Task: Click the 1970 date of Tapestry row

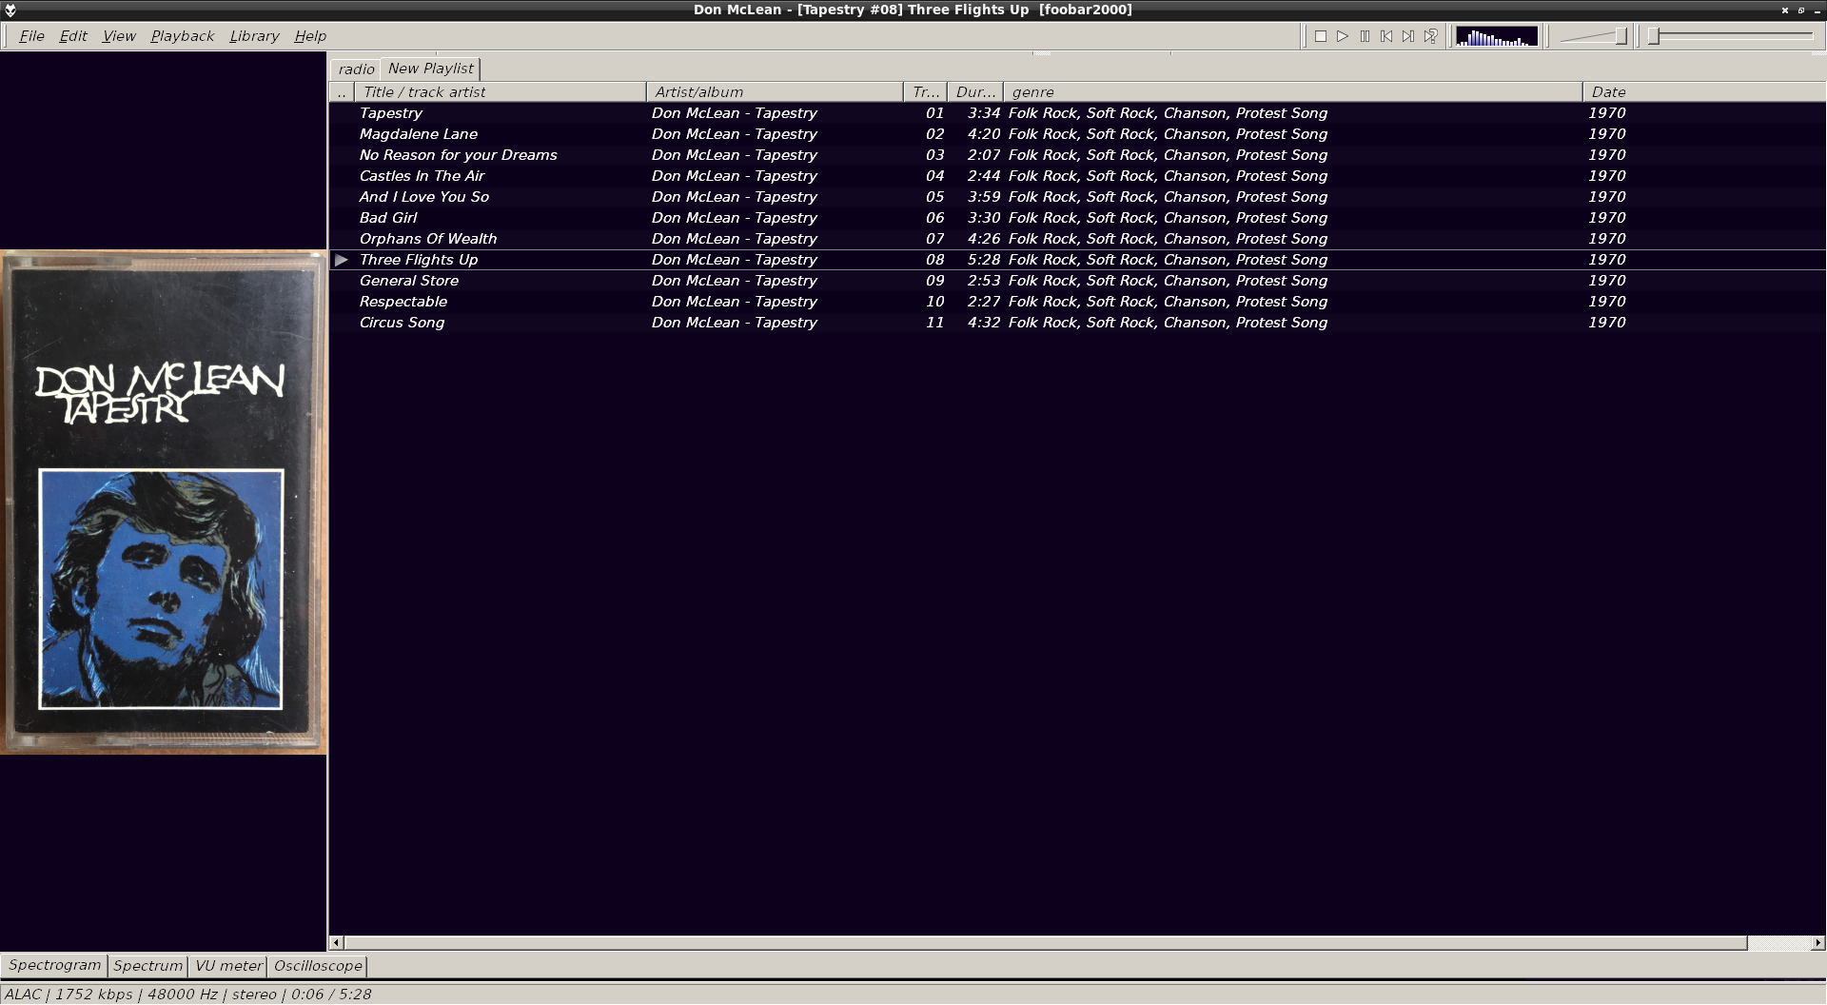Action: pyautogui.click(x=1606, y=113)
